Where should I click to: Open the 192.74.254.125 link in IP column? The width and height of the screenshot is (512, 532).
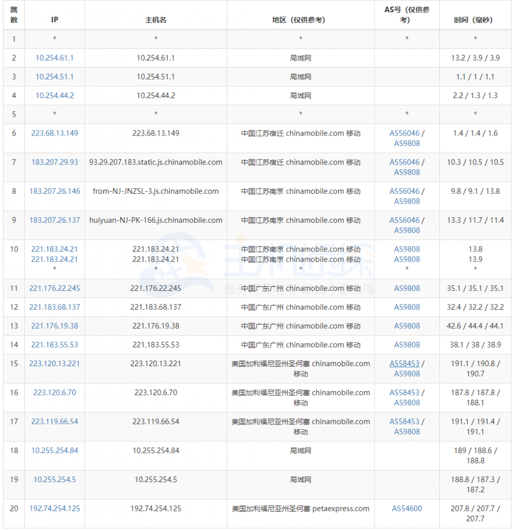(x=55, y=509)
